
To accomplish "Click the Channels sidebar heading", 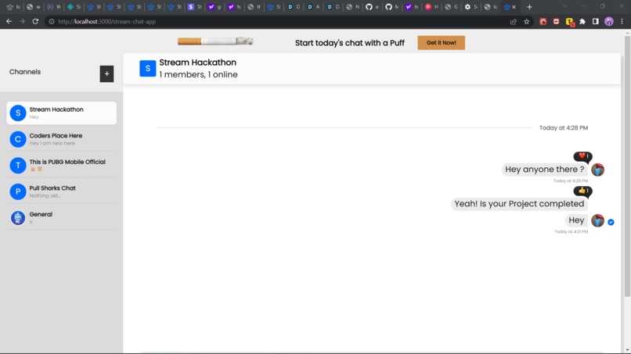I will pos(25,72).
